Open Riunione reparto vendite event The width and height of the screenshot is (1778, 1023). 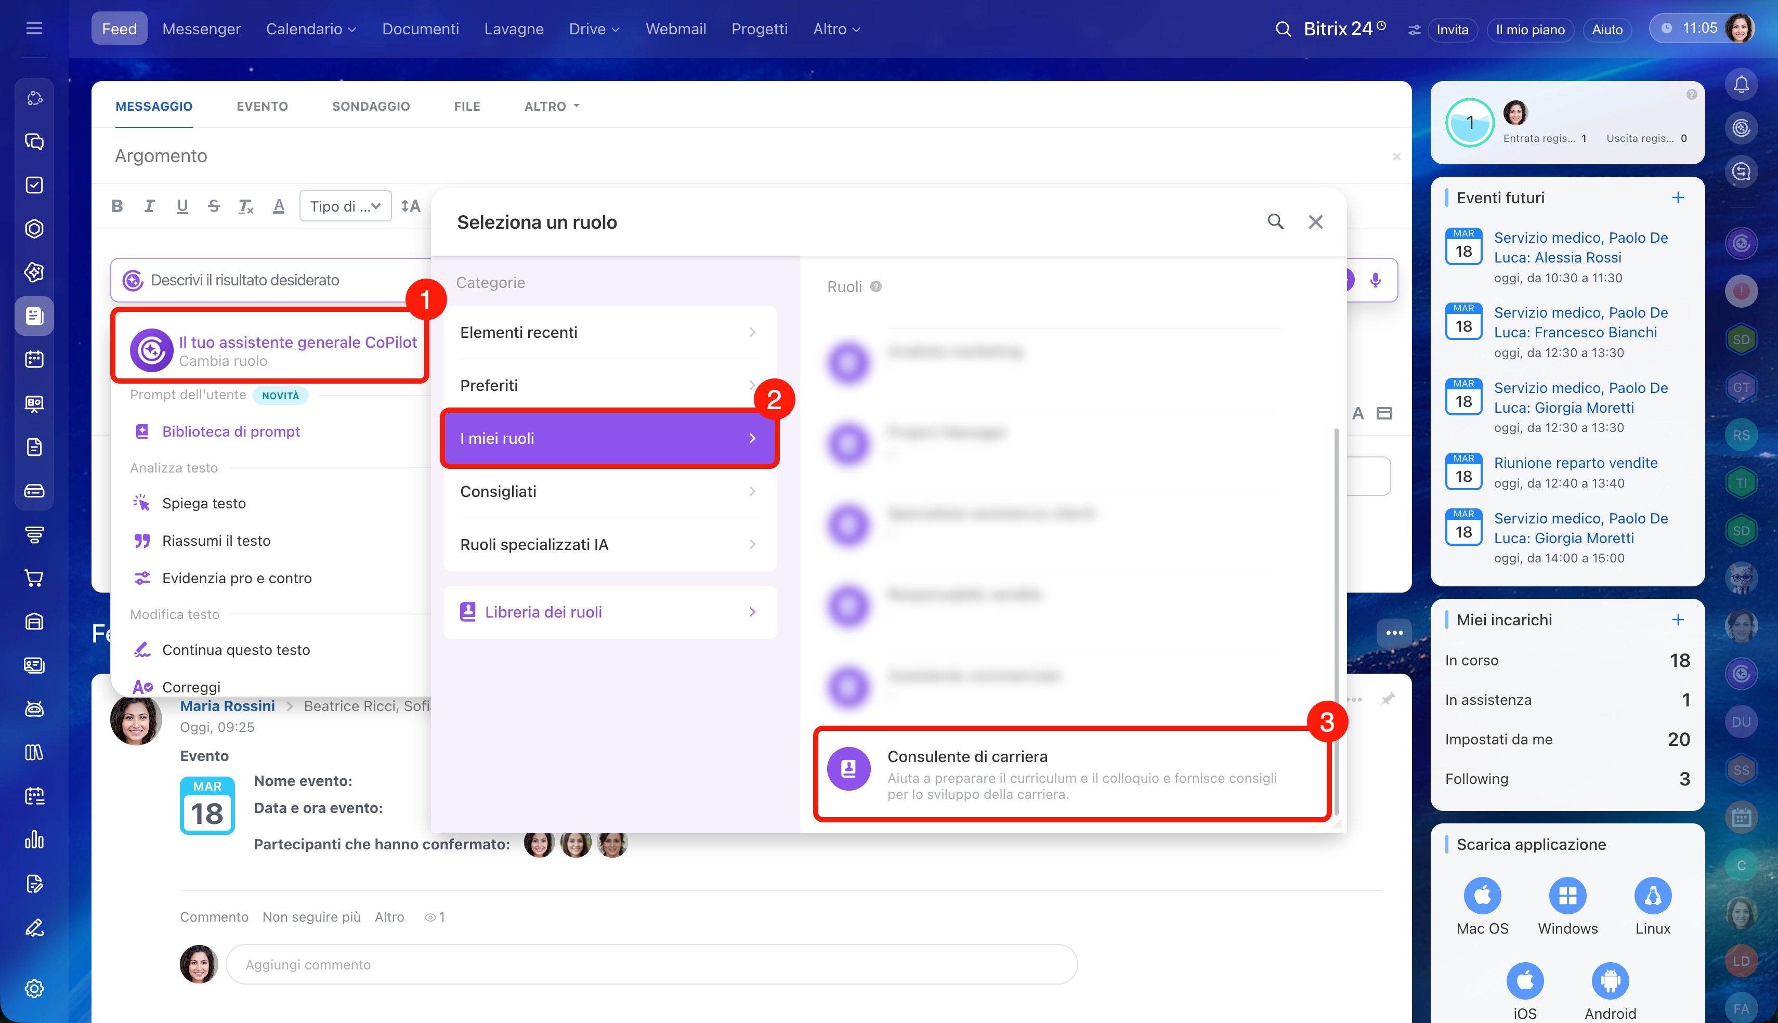1576,463
